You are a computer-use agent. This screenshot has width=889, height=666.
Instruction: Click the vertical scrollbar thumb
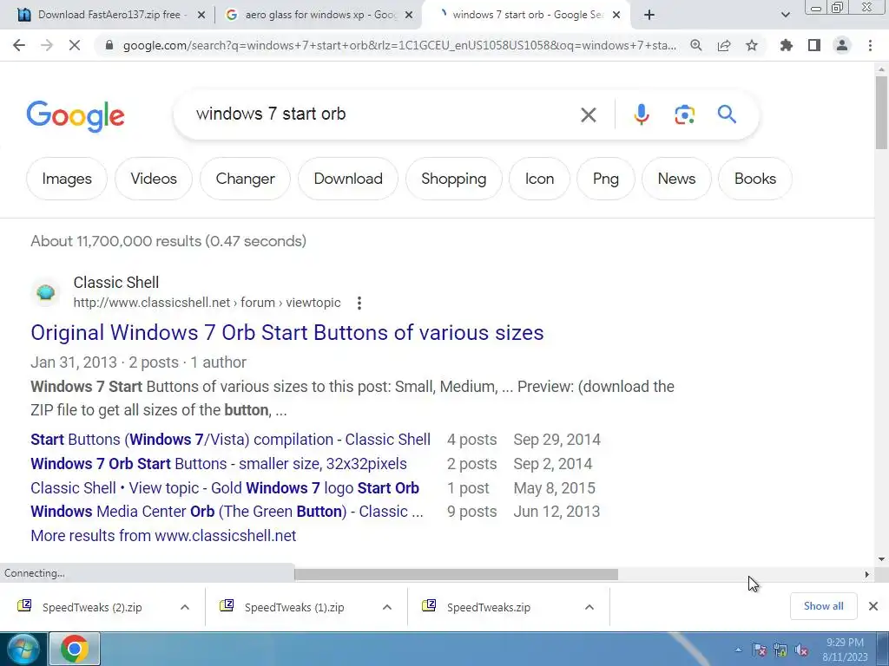point(881,112)
